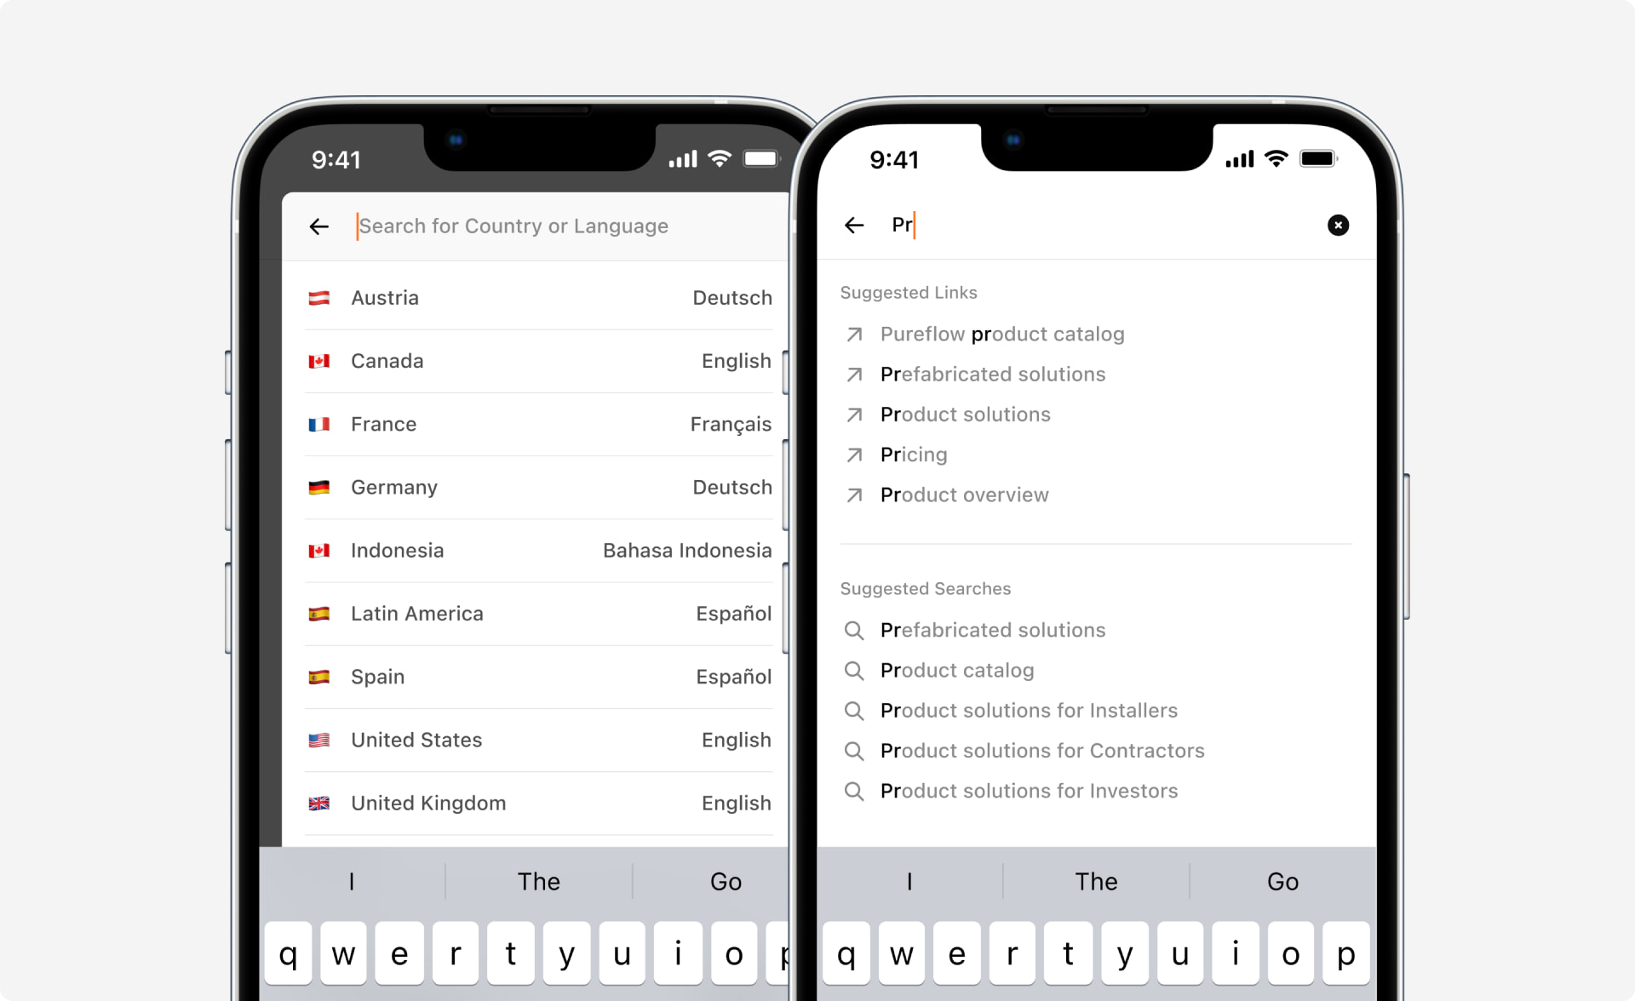Image resolution: width=1635 pixels, height=1001 pixels.
Task: Tap United Kingdom flag icon
Action: pos(321,803)
